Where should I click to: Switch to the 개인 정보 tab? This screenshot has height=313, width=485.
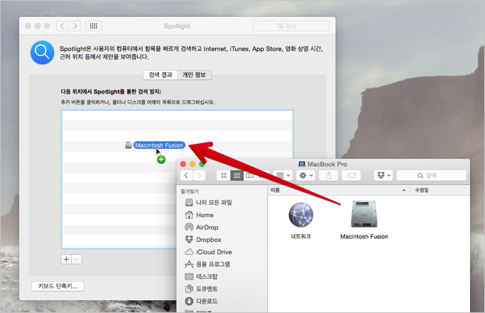(195, 75)
